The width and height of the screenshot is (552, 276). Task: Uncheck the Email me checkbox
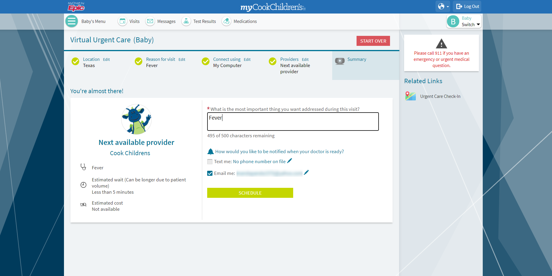coord(210,173)
